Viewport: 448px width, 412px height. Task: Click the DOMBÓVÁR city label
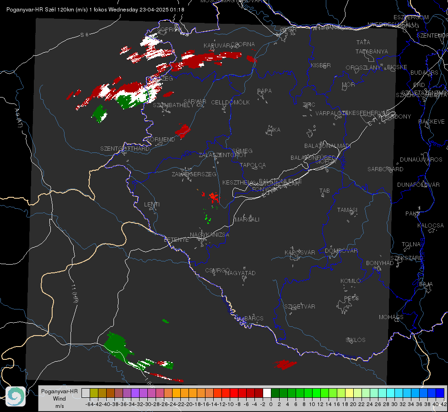[x=341, y=251]
